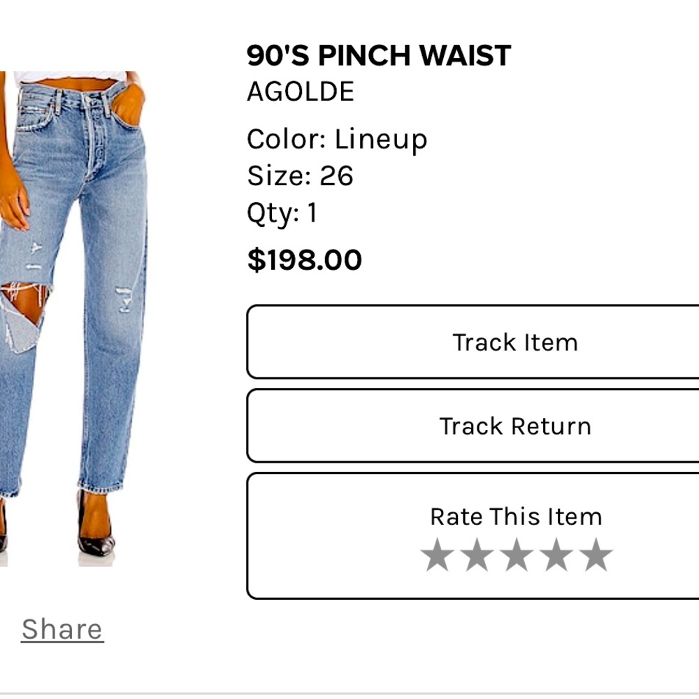699x699 pixels.
Task: Open the Share link
Action: (62, 629)
